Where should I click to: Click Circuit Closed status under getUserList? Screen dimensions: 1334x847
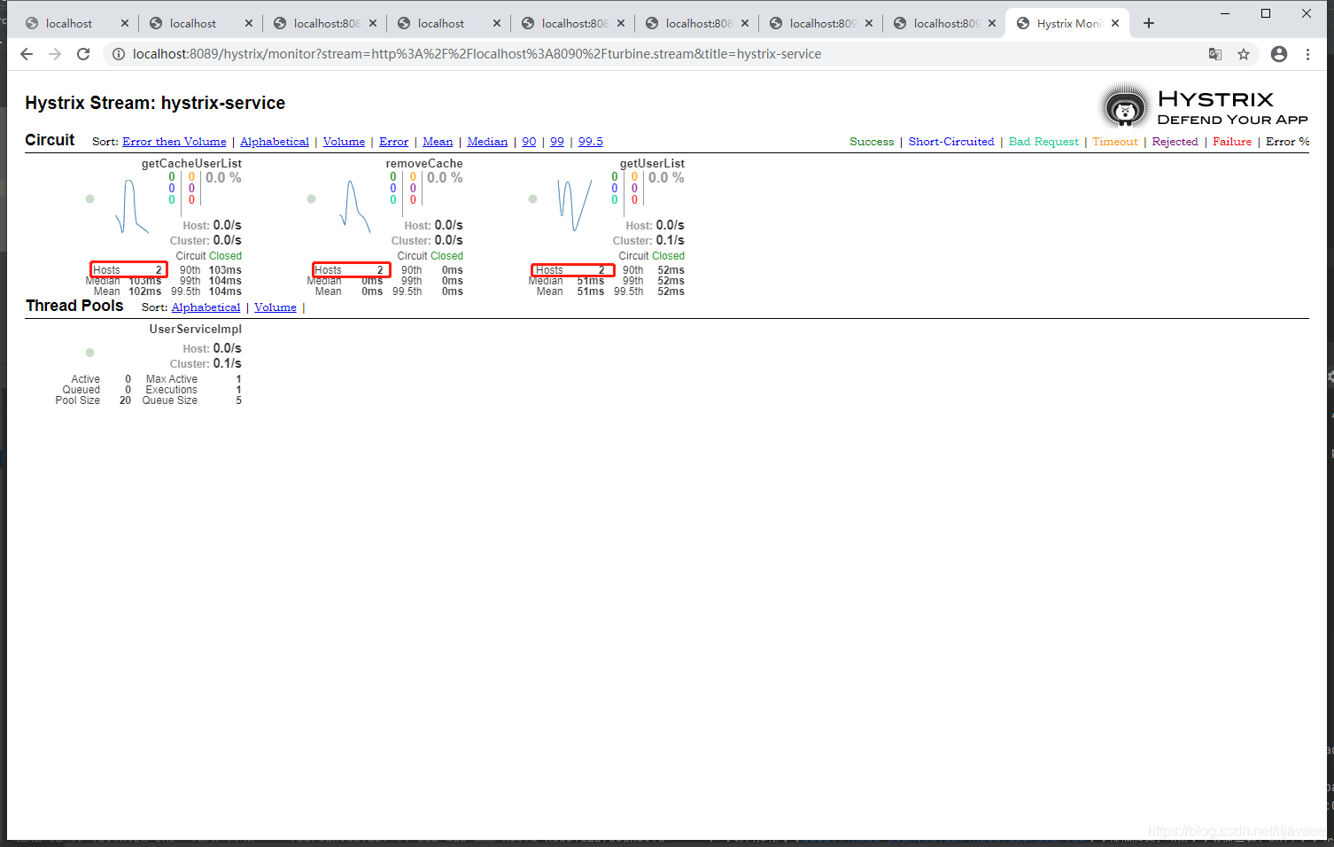[651, 256]
